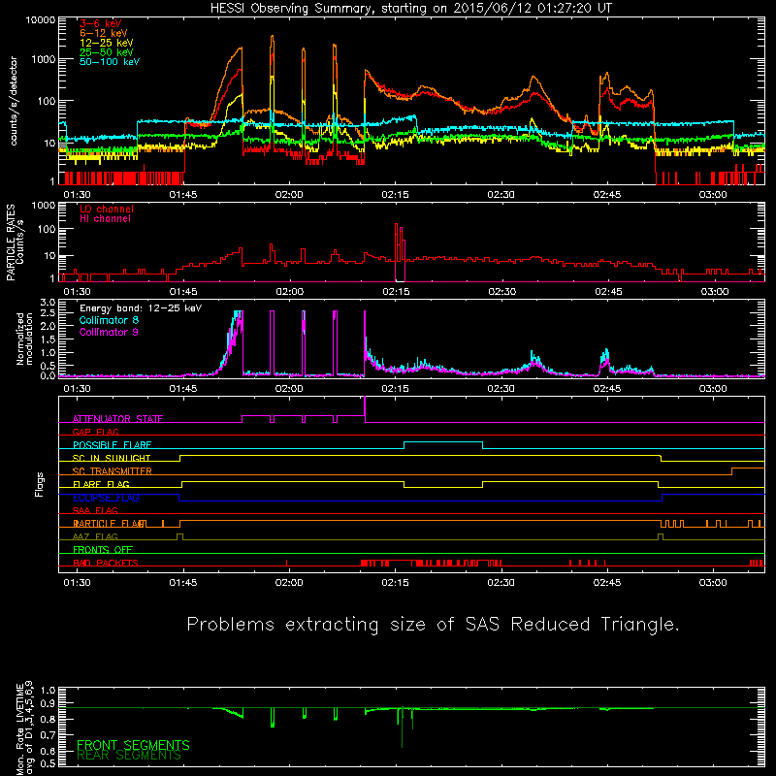Click the HI channel legend label
Image resolution: width=776 pixels, height=776 pixels.
(105, 218)
